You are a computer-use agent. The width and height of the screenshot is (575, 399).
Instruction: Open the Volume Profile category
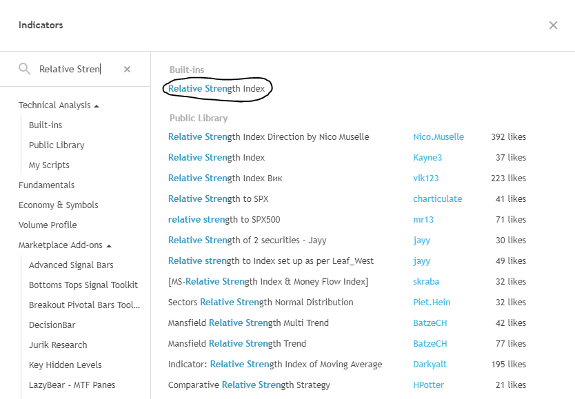tap(48, 225)
